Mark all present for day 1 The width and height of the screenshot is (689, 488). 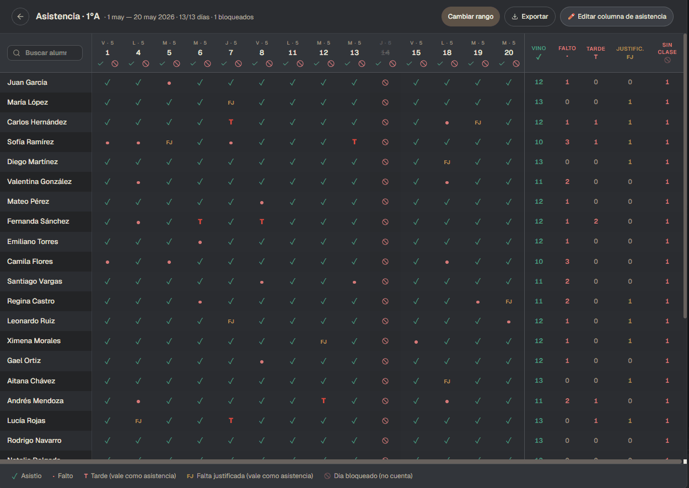[x=101, y=64]
